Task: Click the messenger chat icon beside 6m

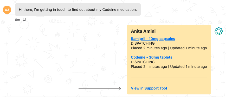Action: pos(24,20)
